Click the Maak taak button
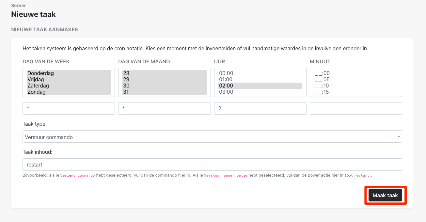The height and width of the screenshot is (222, 426). click(385, 195)
